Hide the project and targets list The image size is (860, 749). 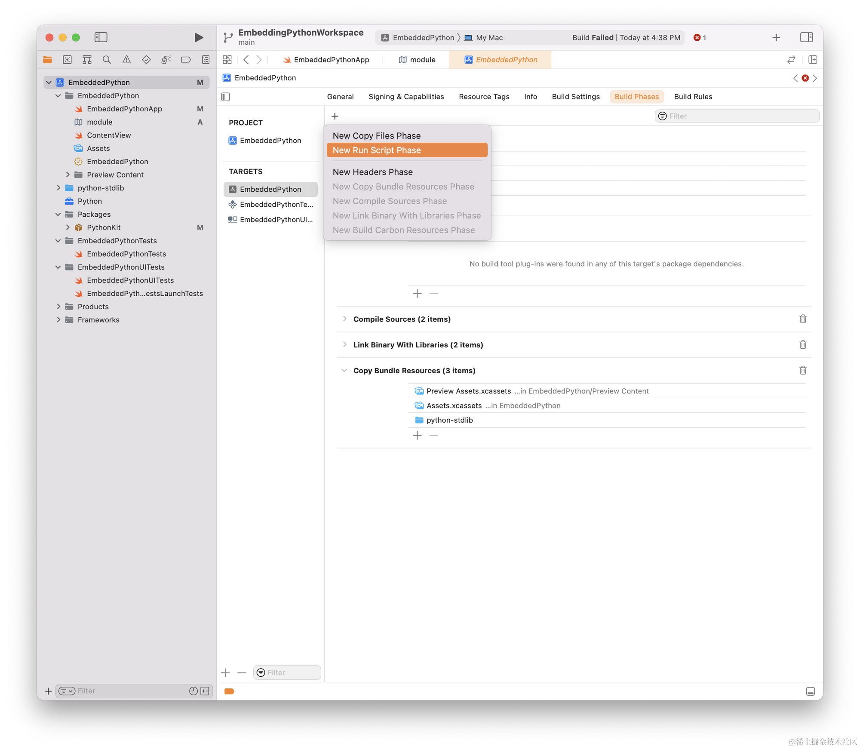226,97
